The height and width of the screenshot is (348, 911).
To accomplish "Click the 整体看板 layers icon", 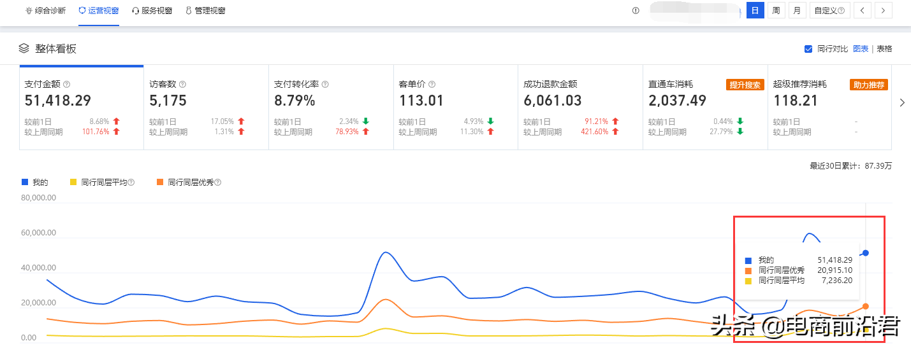I will pyautogui.click(x=24, y=48).
